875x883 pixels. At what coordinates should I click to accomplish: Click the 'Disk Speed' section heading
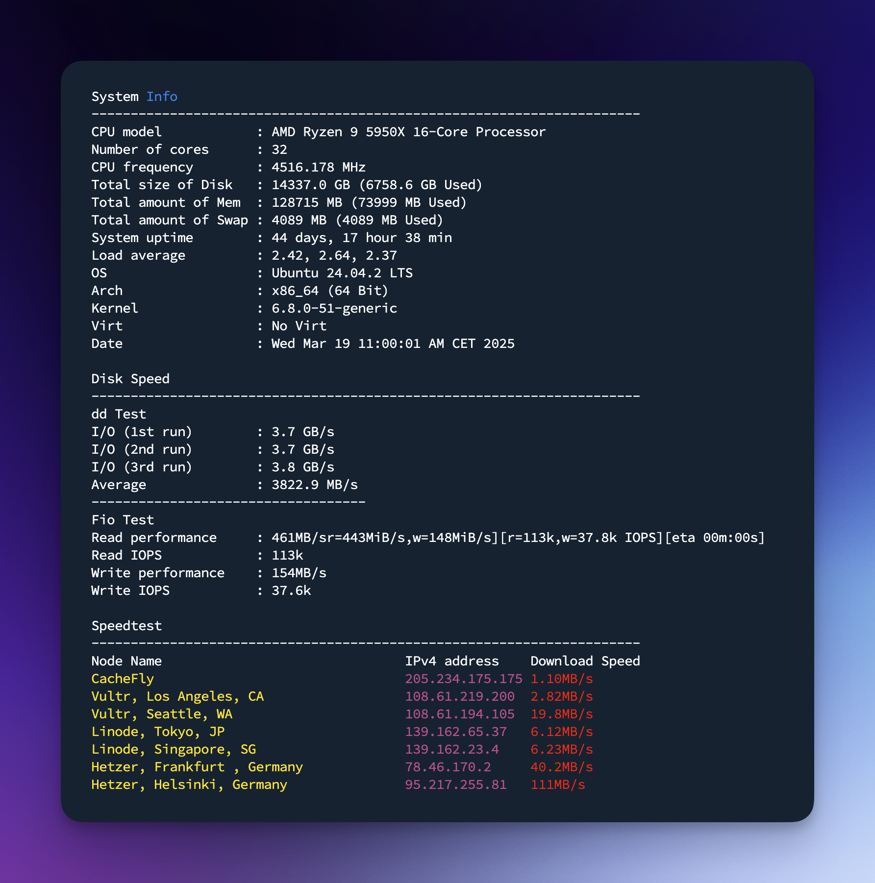click(x=130, y=379)
